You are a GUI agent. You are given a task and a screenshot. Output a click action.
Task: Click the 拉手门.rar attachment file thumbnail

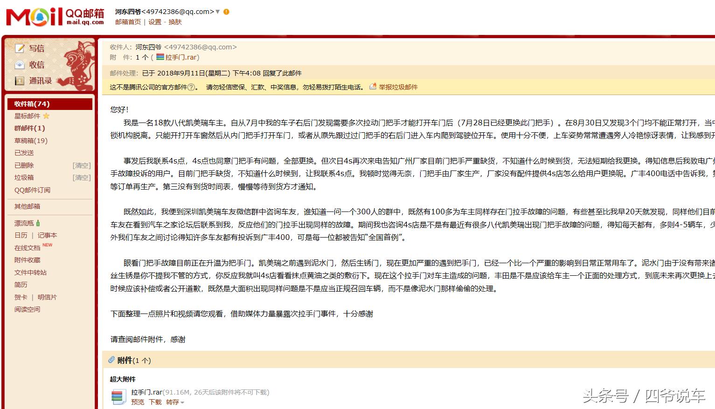(119, 396)
